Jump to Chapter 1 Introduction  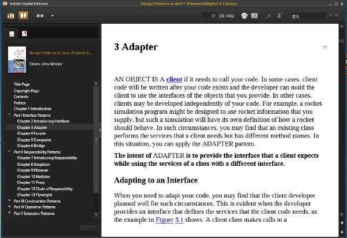click(x=32, y=109)
